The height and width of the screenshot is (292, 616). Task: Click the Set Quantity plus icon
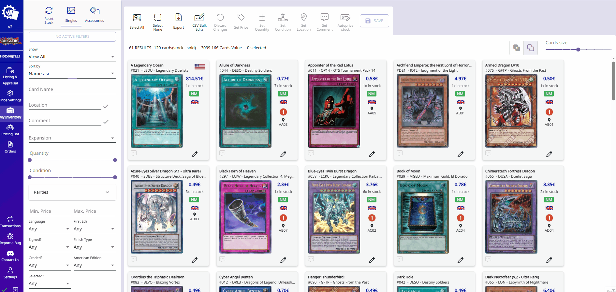262,17
